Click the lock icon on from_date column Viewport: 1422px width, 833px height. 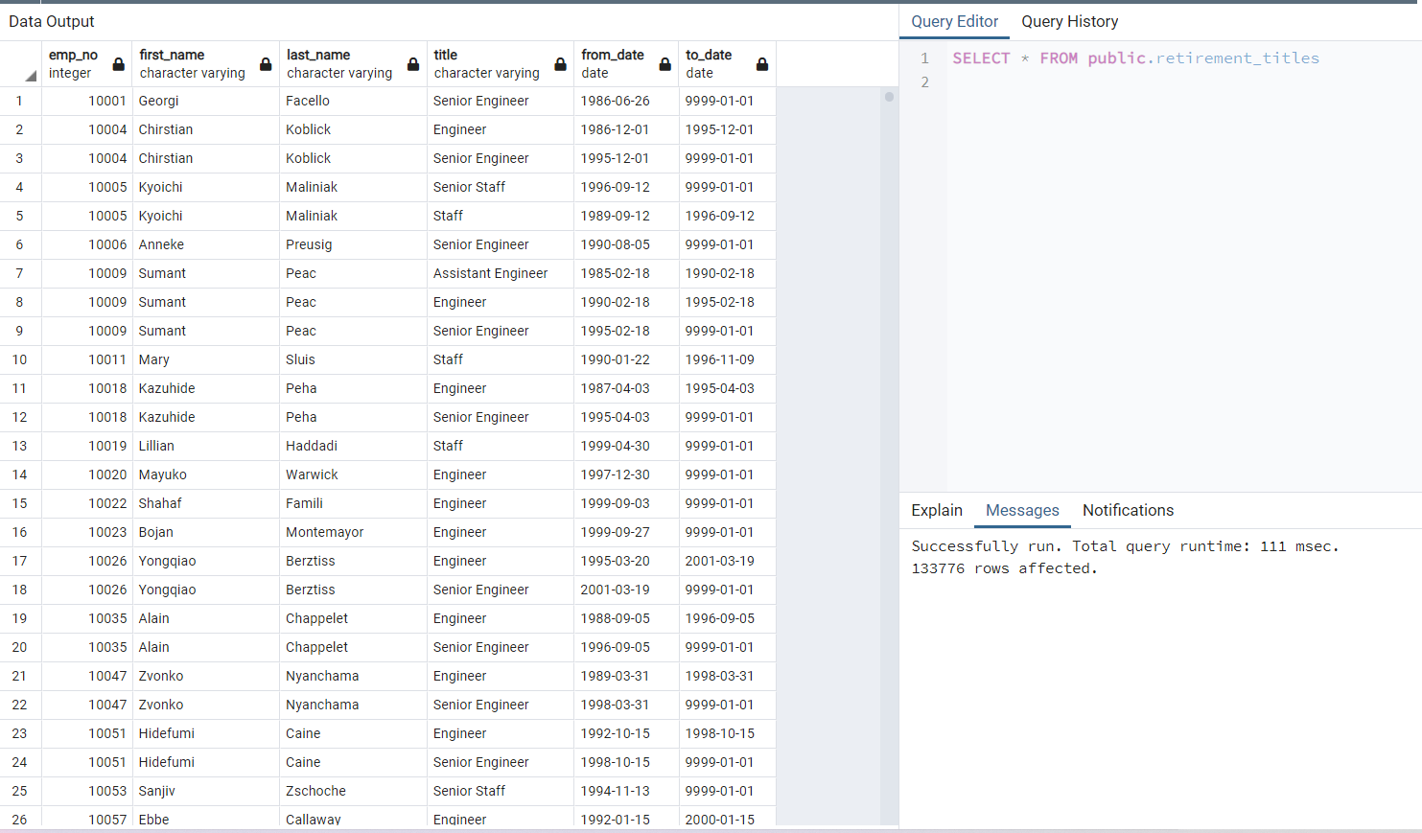click(x=665, y=63)
